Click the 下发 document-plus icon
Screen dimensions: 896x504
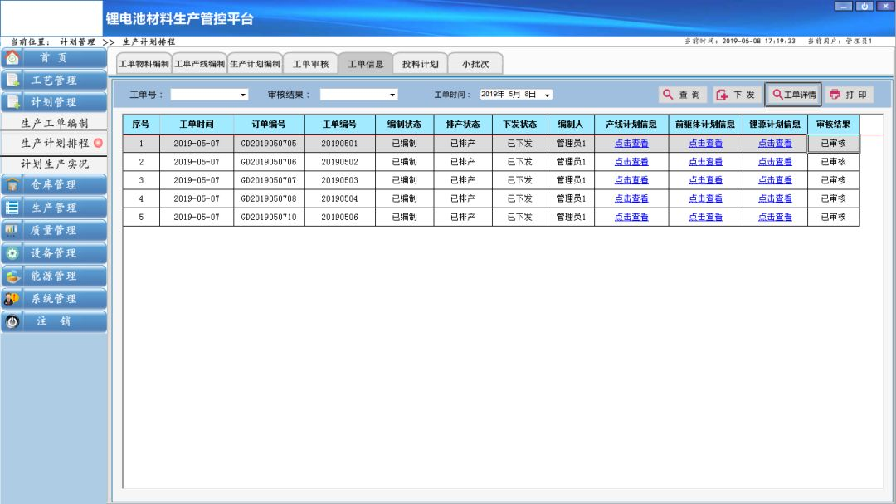722,95
